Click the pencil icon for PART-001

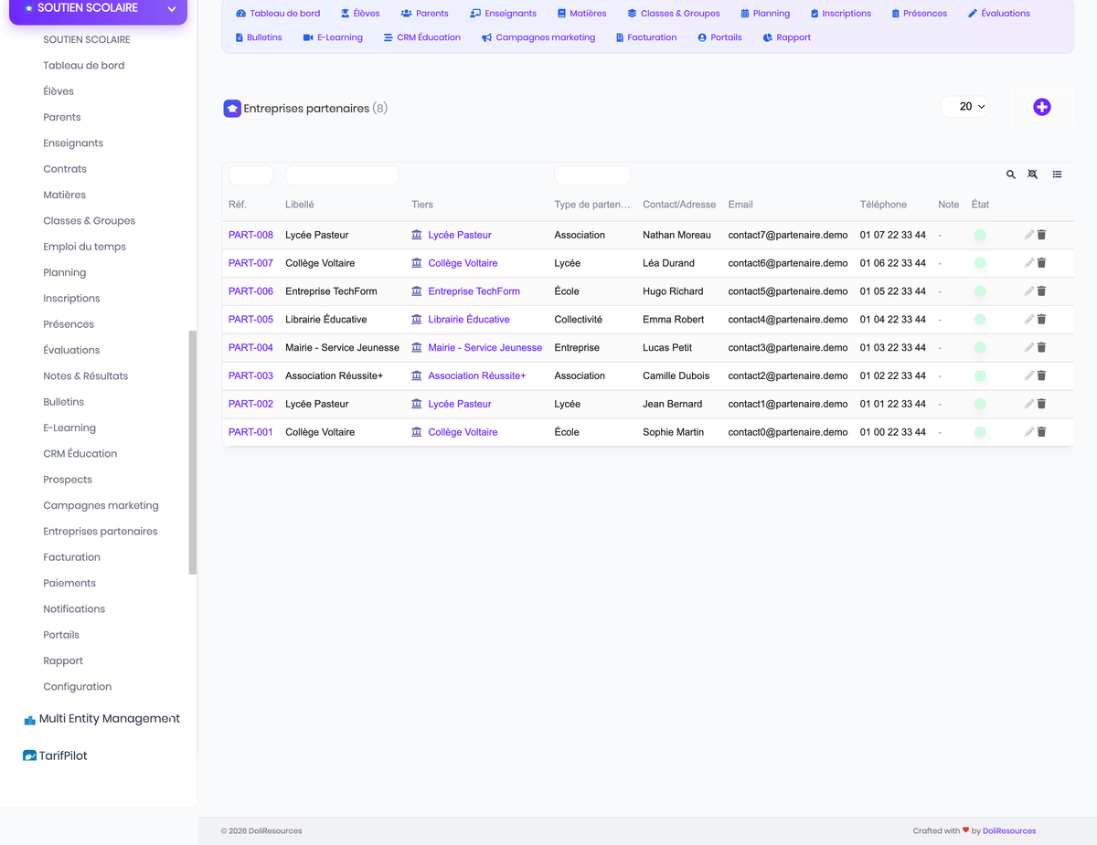click(x=1028, y=432)
